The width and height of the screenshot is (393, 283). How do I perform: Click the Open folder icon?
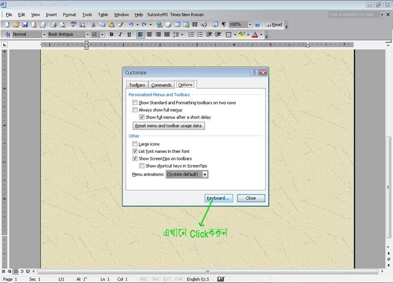point(16,25)
